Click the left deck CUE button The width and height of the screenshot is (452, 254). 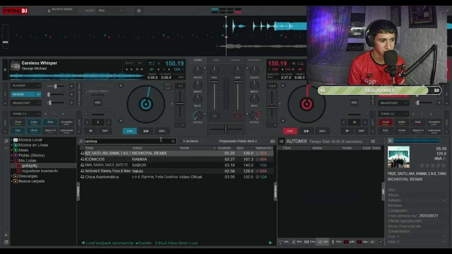[130, 131]
